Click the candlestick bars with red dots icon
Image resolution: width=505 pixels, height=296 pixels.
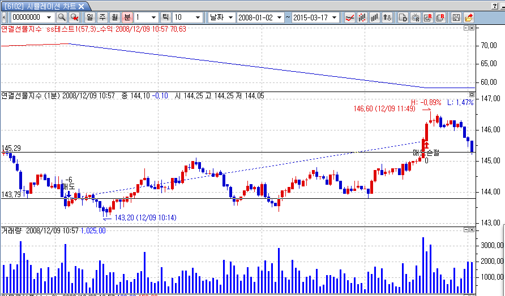coord(362,18)
